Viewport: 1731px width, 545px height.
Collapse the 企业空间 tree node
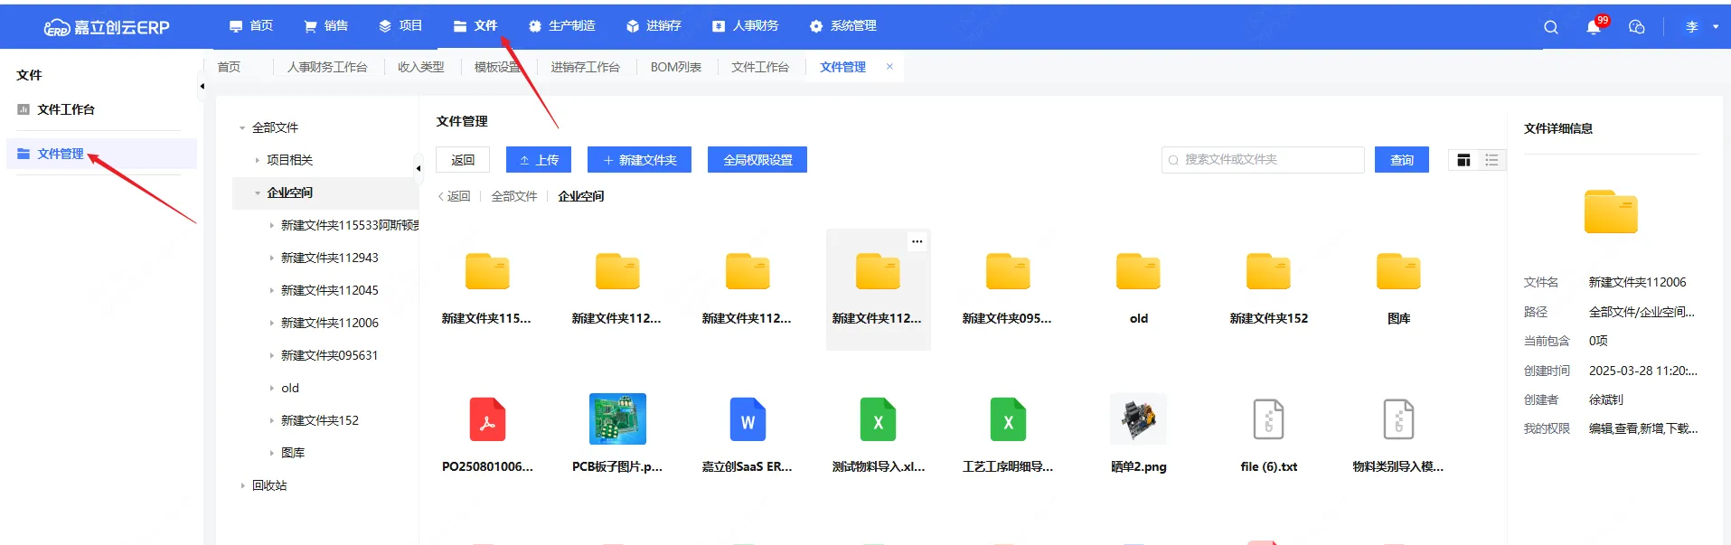258,193
